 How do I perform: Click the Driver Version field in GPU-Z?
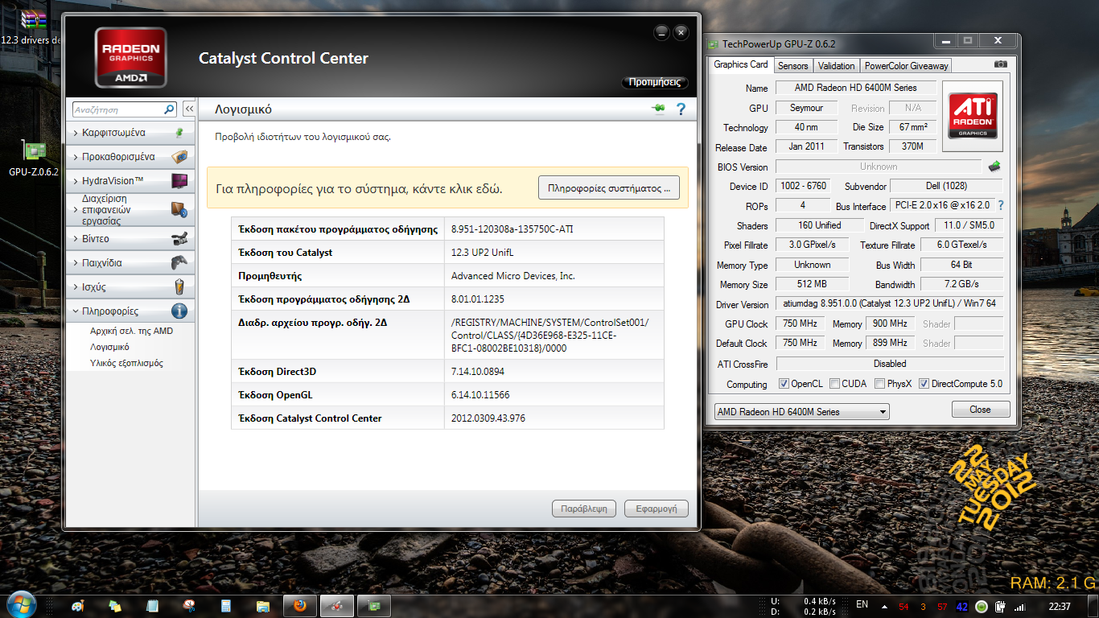[889, 304]
